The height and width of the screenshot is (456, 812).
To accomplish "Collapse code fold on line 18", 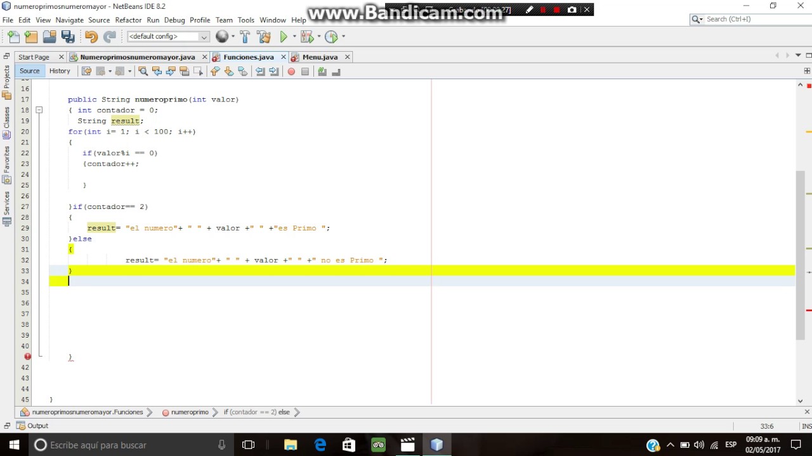I will [39, 110].
